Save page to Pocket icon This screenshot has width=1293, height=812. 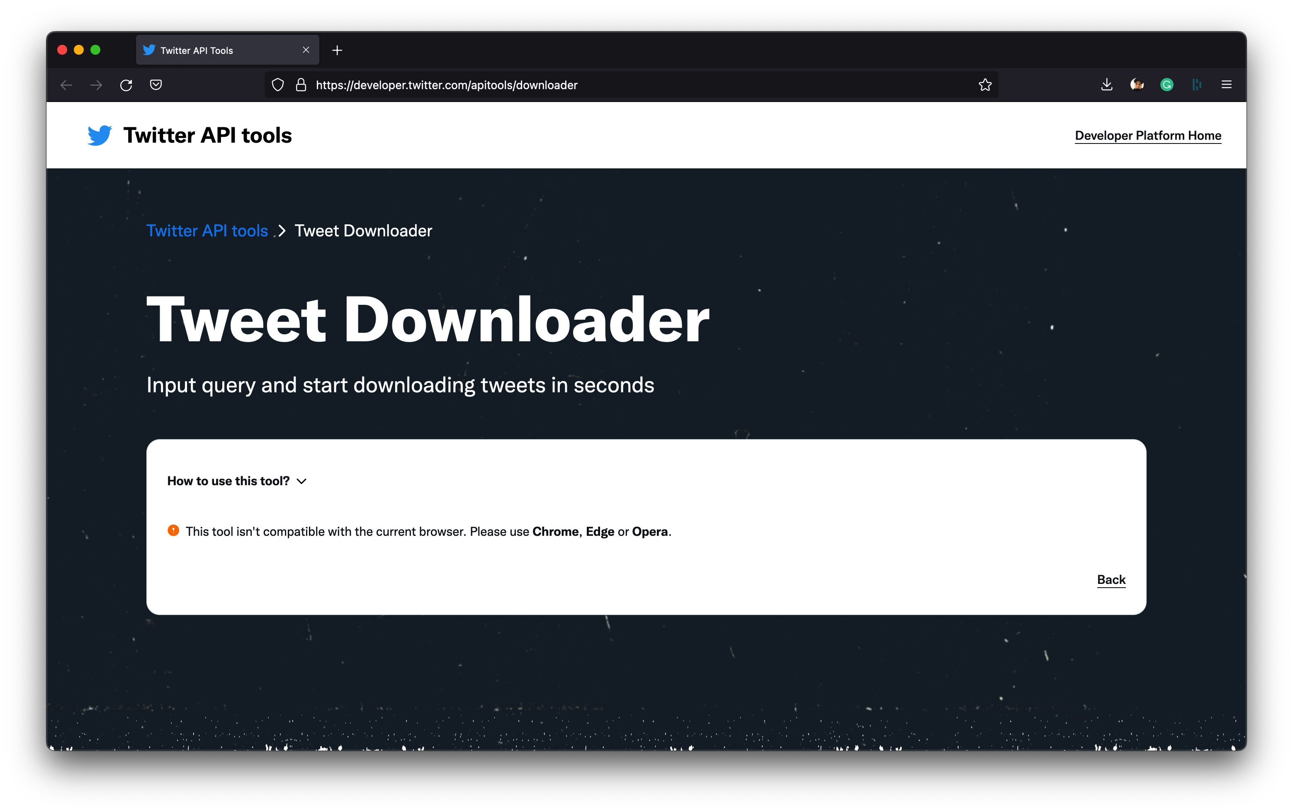(x=156, y=85)
